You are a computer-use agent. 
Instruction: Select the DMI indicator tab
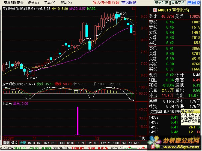(39, 143)
